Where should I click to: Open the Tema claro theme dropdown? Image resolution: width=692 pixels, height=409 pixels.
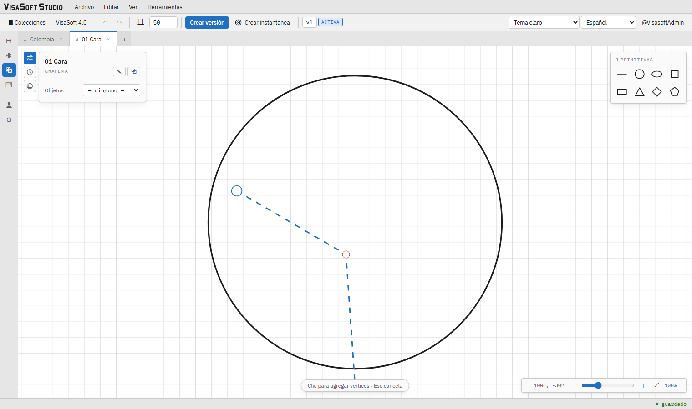544,22
